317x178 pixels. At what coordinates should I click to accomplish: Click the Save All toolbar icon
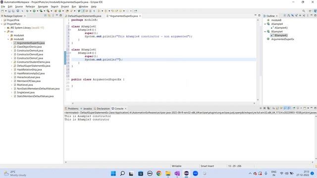point(13,11)
